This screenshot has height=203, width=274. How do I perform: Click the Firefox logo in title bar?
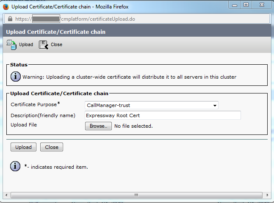6,7
